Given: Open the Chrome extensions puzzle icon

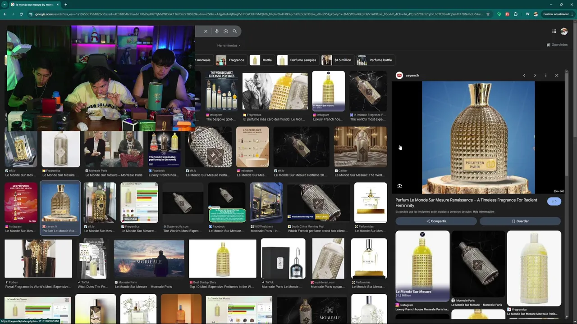Looking at the screenshot, I should click(516, 14).
